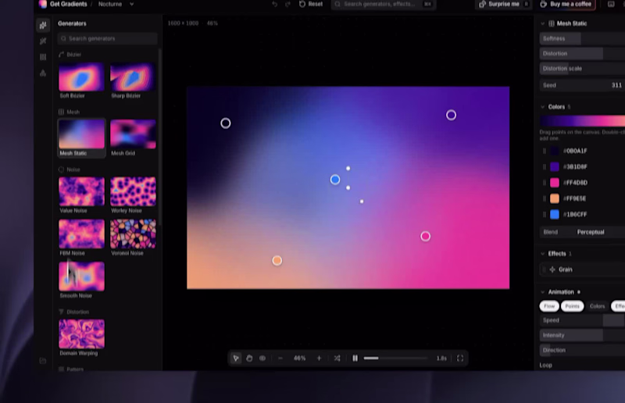The height and width of the screenshot is (403, 625).
Task: Open the #FF9E5E color swatch
Action: 555,198
